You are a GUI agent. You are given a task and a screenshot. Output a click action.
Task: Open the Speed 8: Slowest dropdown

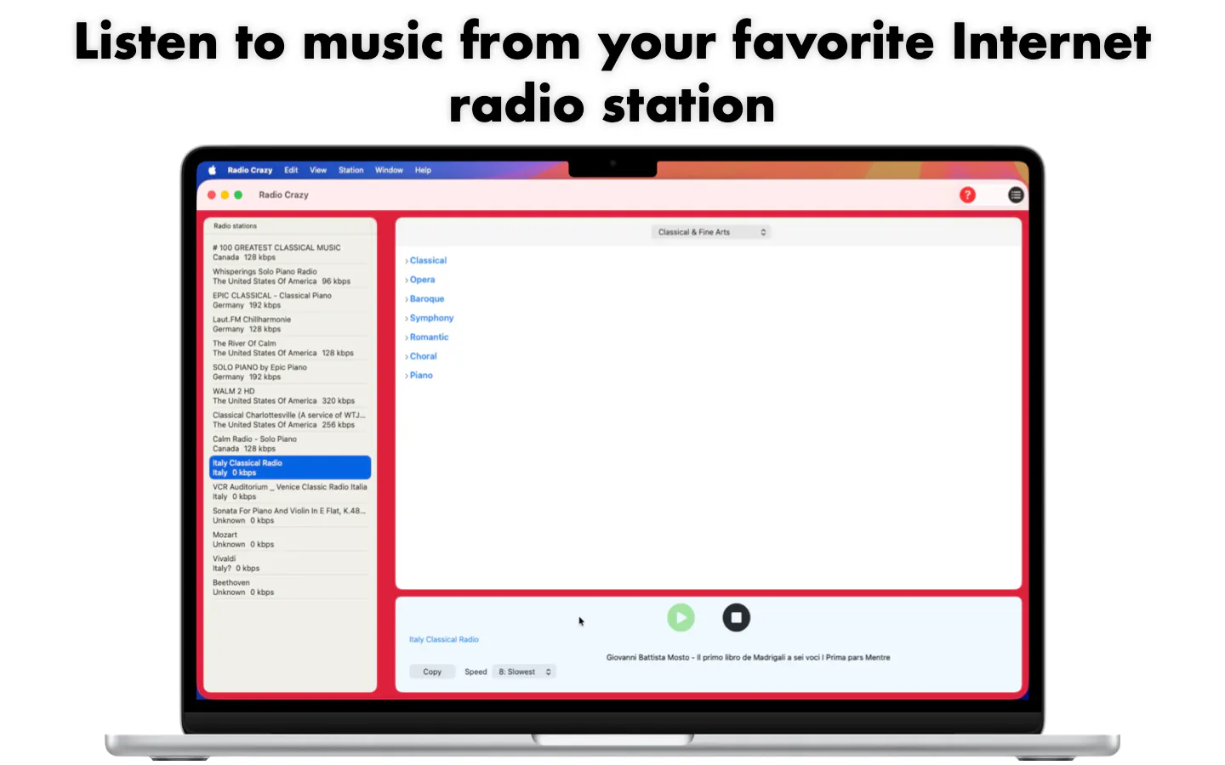[x=524, y=671]
